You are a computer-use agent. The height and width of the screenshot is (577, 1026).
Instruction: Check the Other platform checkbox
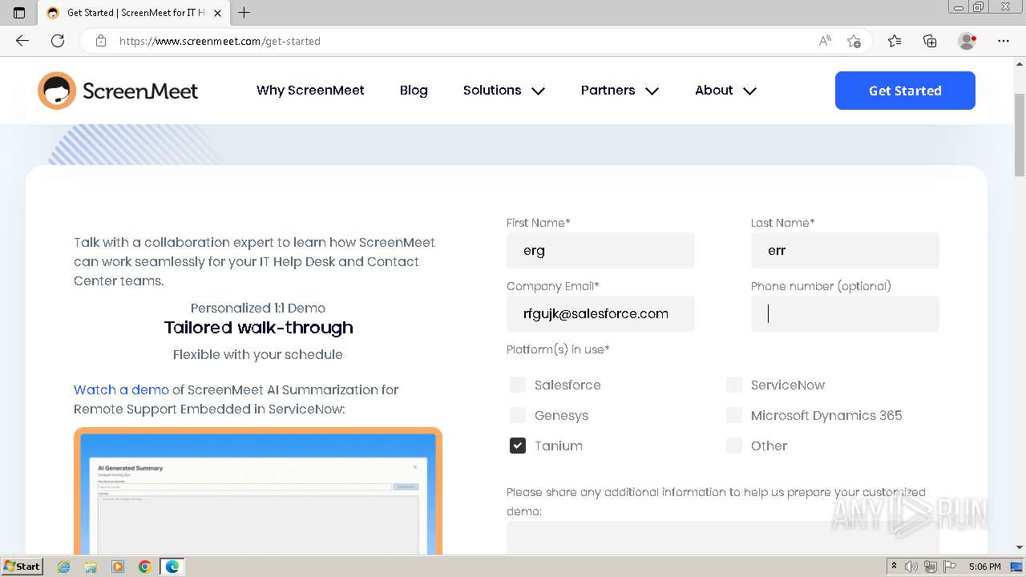point(734,446)
